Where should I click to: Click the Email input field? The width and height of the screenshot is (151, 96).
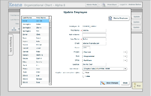tap(94, 43)
